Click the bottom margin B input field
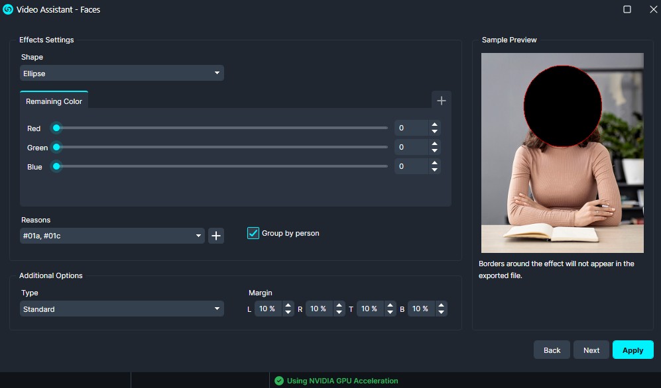 coord(422,309)
